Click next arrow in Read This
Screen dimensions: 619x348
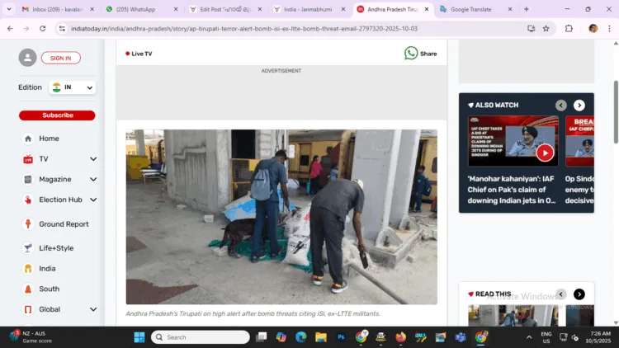[x=579, y=294]
